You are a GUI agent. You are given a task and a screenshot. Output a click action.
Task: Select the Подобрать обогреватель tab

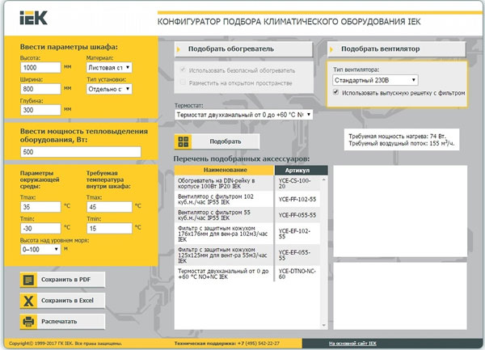coord(244,49)
